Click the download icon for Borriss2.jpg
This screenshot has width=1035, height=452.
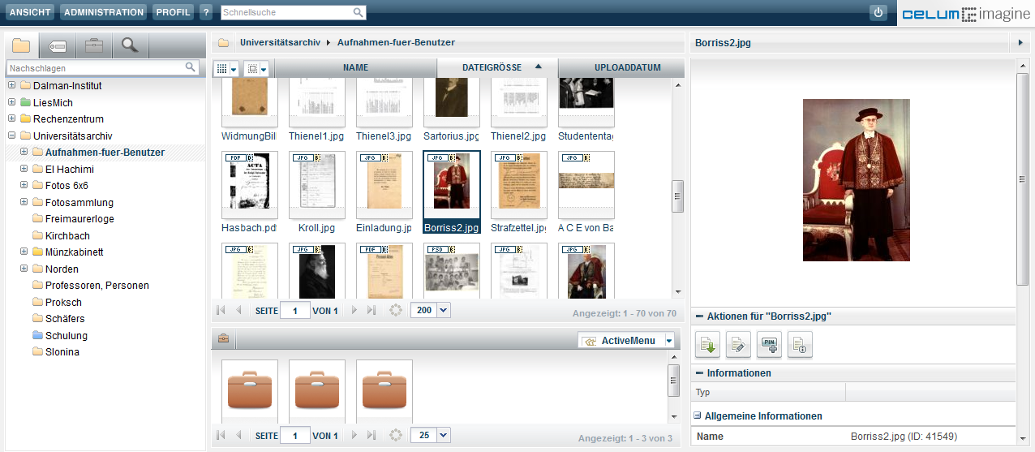pos(707,345)
